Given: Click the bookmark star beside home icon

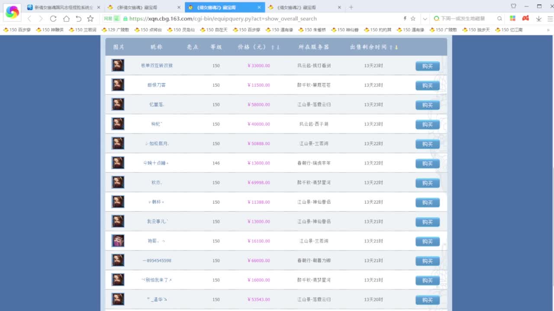Looking at the screenshot, I should (90, 19).
